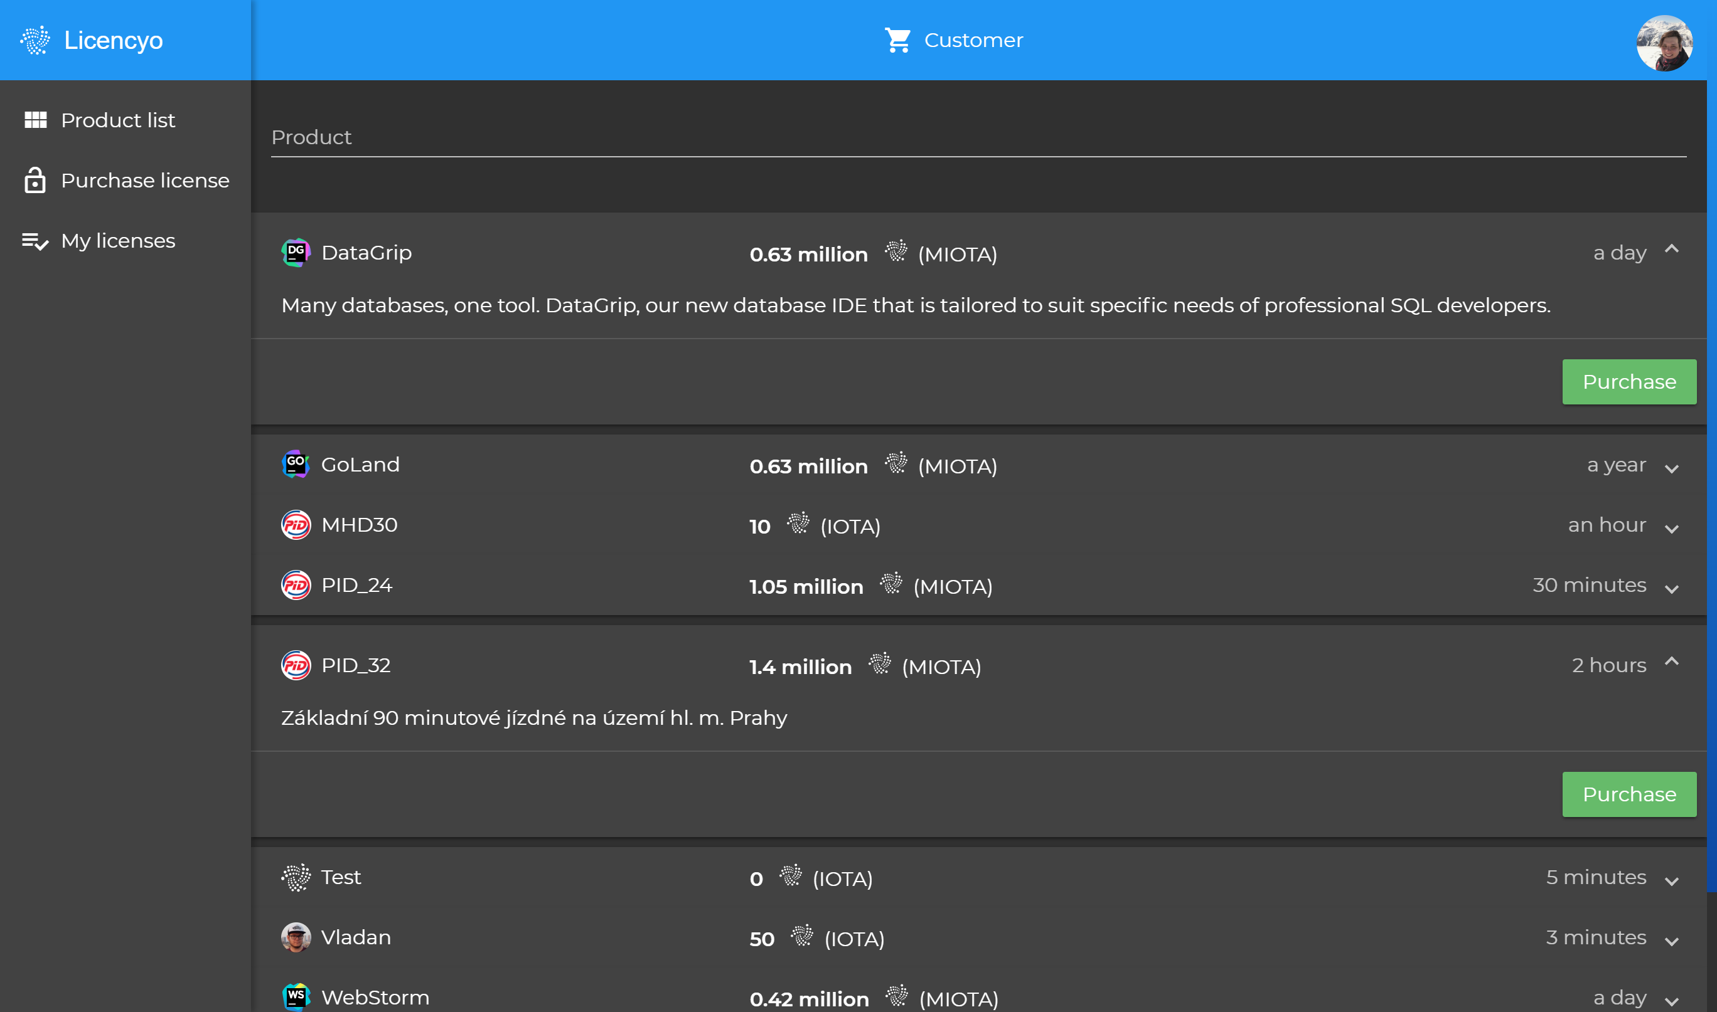The width and height of the screenshot is (1717, 1012).
Task: Click the Licencyo IOTA logo icon
Action: click(35, 40)
